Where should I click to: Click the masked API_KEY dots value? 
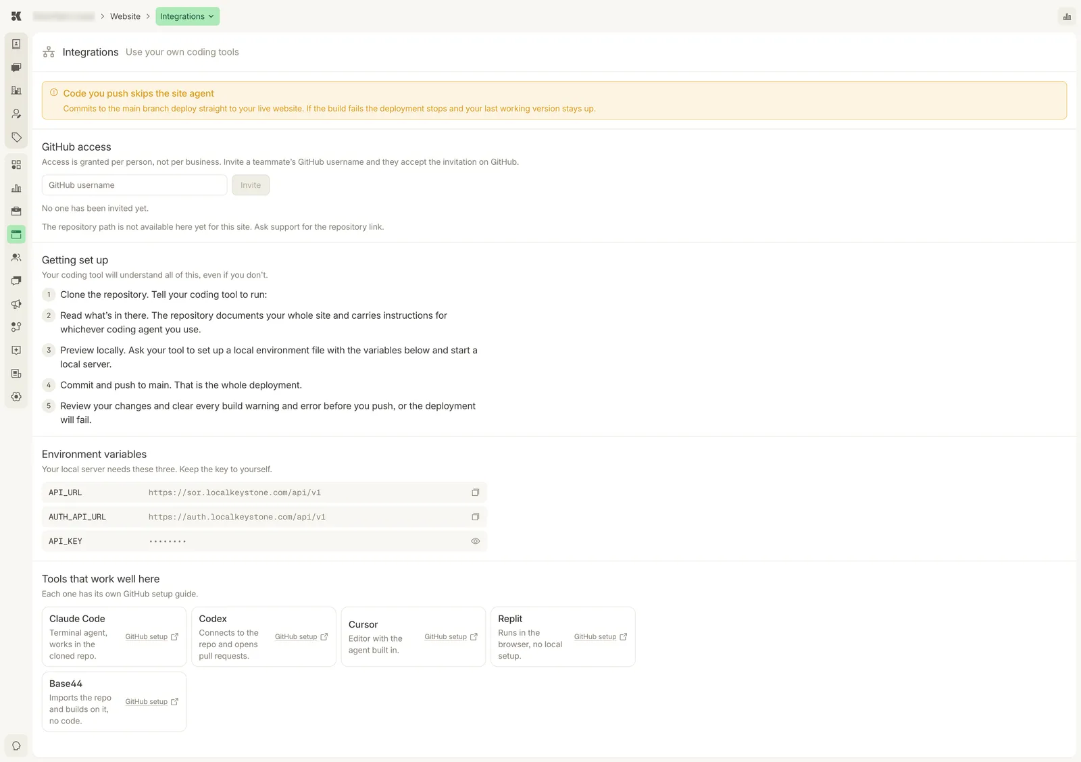(x=168, y=541)
